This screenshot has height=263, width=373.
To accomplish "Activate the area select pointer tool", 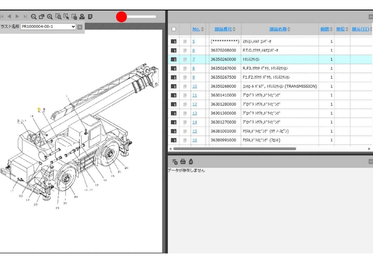I will coord(66,17).
